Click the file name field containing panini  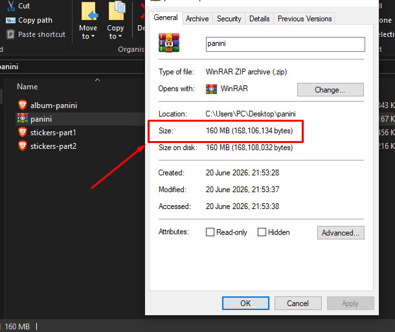click(285, 44)
